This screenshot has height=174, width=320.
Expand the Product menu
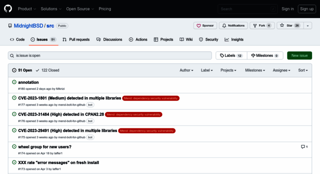pos(27,9)
